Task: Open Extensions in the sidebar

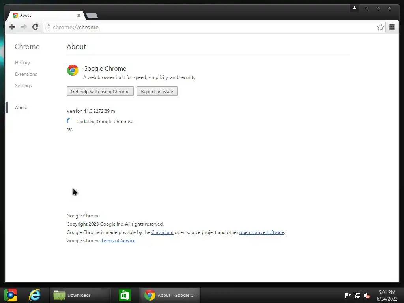Action: [26, 74]
